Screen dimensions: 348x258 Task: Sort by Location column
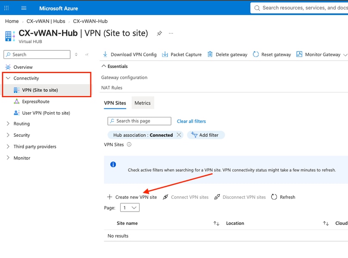(x=326, y=224)
